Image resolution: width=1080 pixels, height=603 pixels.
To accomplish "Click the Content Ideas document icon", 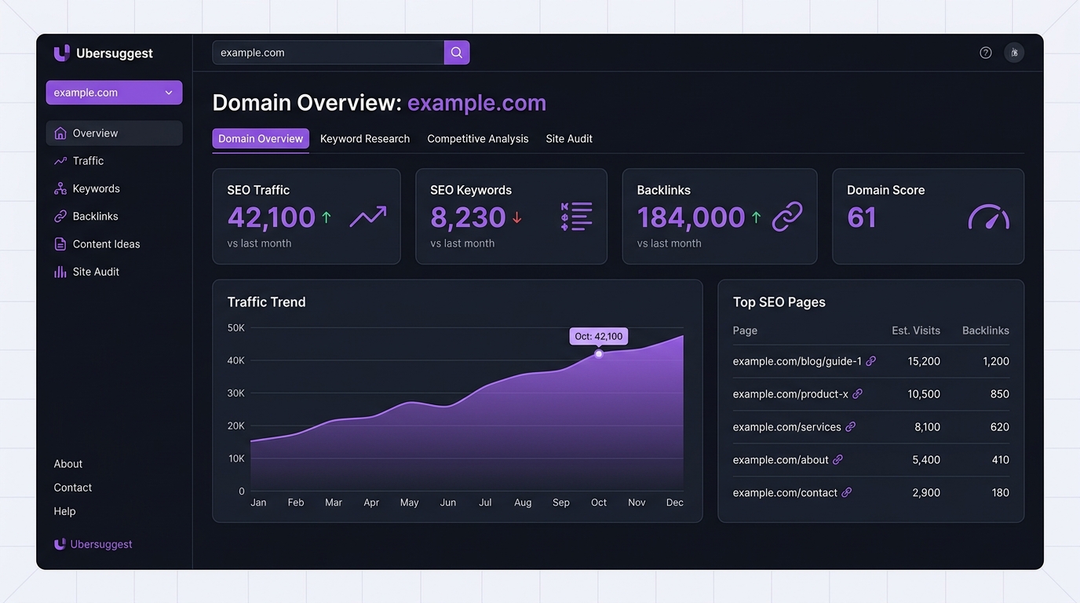I will 60,244.
